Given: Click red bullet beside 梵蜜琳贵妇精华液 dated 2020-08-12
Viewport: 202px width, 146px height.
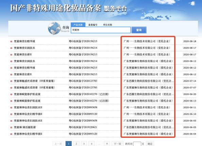Looking at the screenshot, I should pyautogui.click(x=11, y=68).
